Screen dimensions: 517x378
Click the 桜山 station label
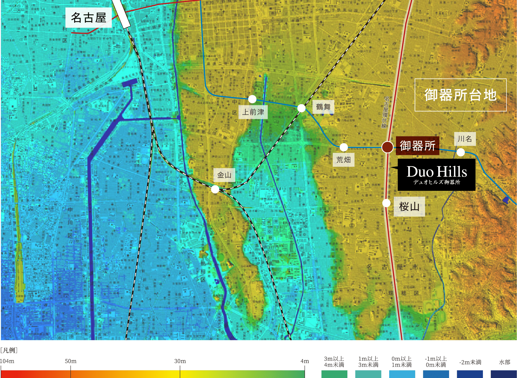tap(409, 207)
